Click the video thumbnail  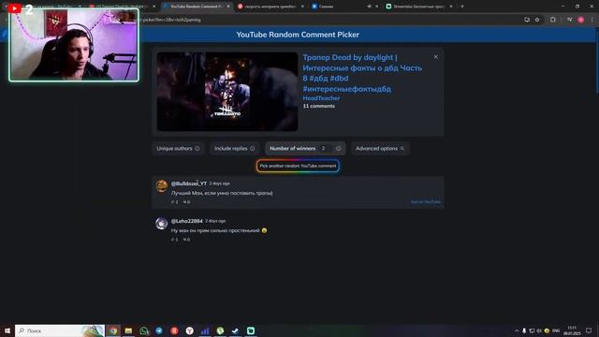[x=227, y=92]
